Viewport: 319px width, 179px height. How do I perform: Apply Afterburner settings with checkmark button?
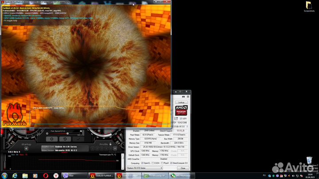click(78, 139)
